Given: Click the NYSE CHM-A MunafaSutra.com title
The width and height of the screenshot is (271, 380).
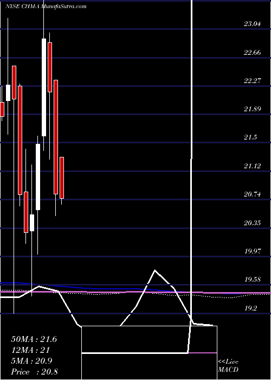Looking at the screenshot, I should tap(46, 7).
